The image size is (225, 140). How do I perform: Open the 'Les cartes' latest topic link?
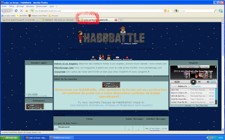point(33,94)
